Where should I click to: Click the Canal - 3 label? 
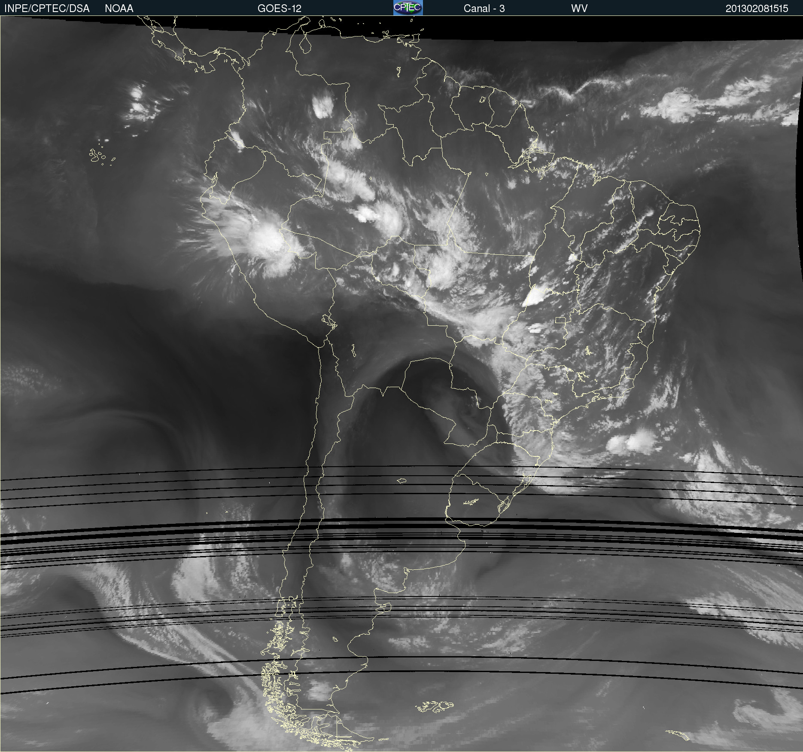(x=484, y=9)
